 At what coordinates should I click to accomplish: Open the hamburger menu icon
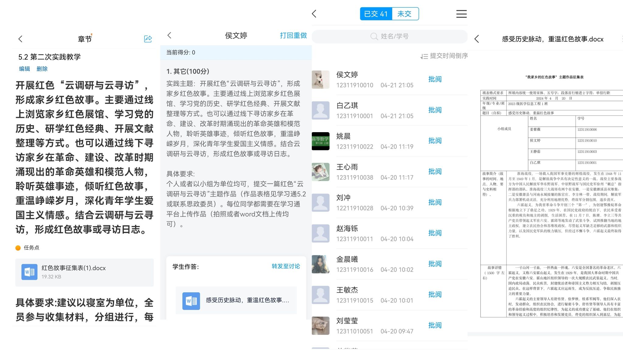coord(461,14)
